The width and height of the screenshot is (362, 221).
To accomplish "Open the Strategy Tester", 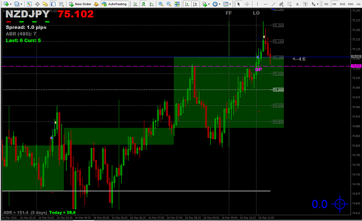I will pyautogui.click(x=61, y=4).
